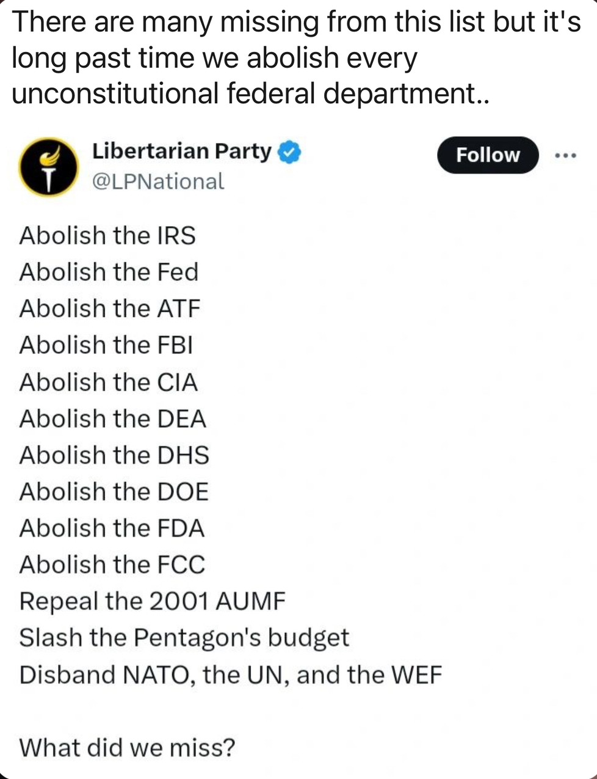Click on "Abolish the FBI" text
Image resolution: width=597 pixels, height=779 pixels.
click(106, 345)
